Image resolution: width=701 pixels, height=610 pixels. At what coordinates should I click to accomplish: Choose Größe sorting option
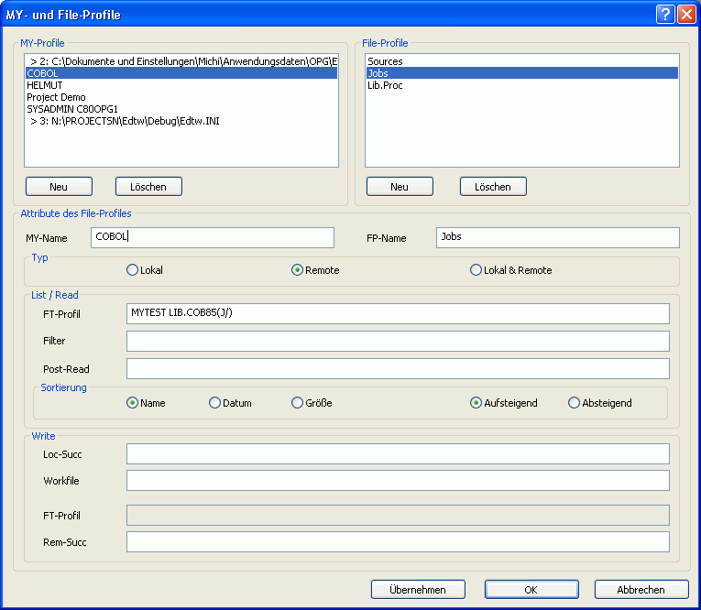(x=298, y=403)
